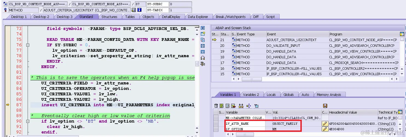This screenshot has height=137, width=406.
Task: Switch to the Structures tab
Action: pyautogui.click(x=109, y=17)
